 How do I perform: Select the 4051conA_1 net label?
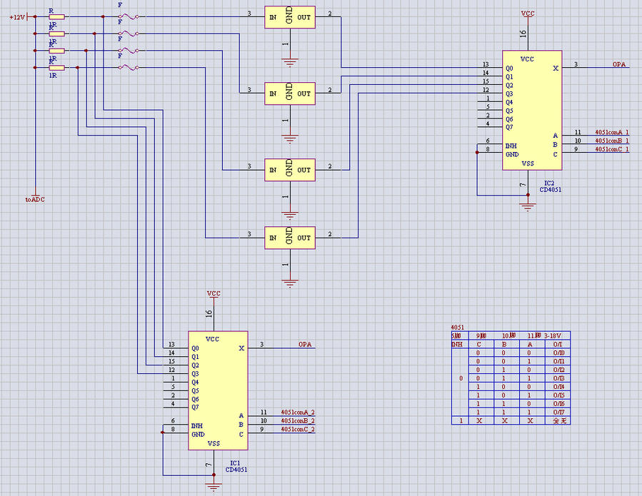(612, 132)
